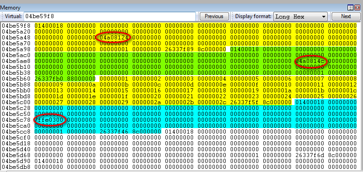
Task: Open the Display format dropdown
Action: [300, 17]
